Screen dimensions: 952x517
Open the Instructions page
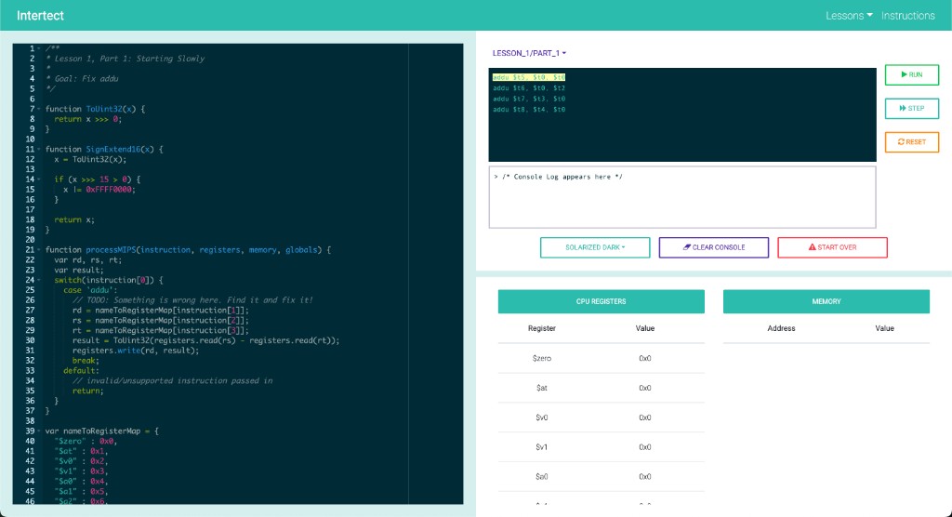(x=907, y=16)
